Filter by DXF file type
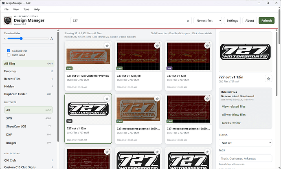Image resolution: width=281 pixels, height=169 pixels. point(29,135)
